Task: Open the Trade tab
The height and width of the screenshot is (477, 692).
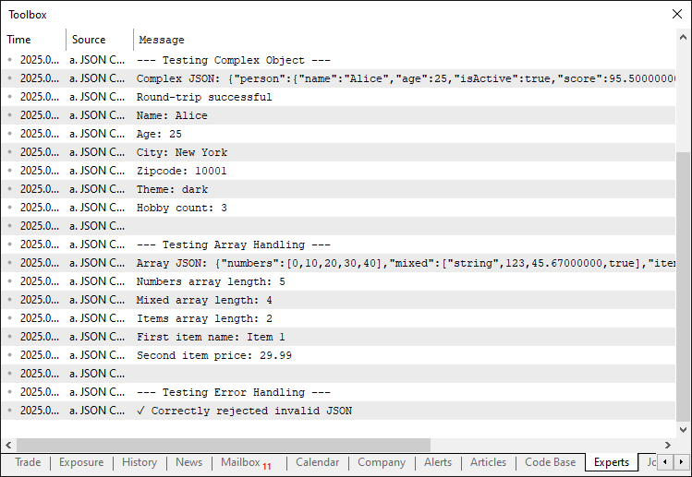Action: pyautogui.click(x=28, y=462)
